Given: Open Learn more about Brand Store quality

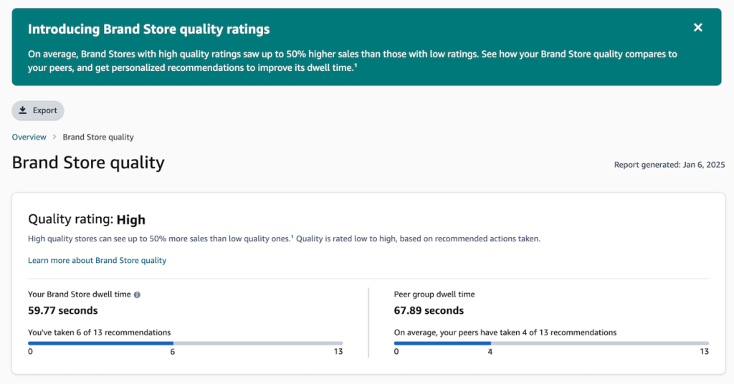Looking at the screenshot, I should point(97,261).
